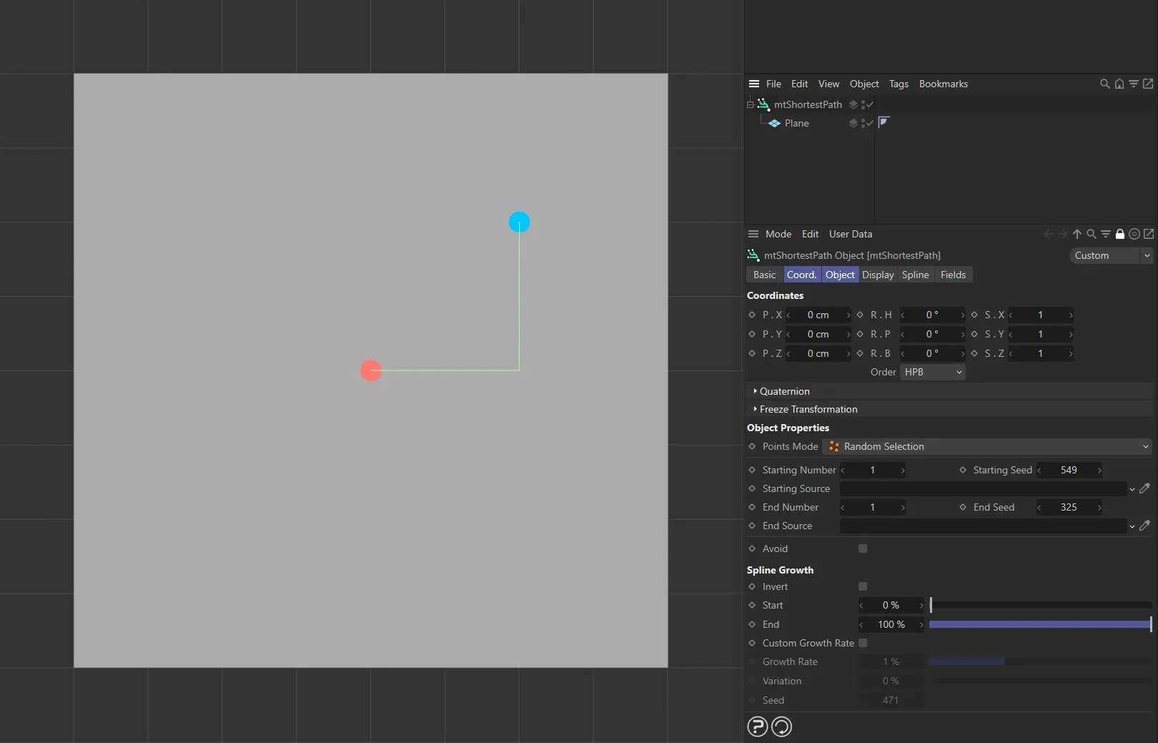Click the Starting Seed value field
This screenshot has height=743, width=1158.
point(1069,470)
